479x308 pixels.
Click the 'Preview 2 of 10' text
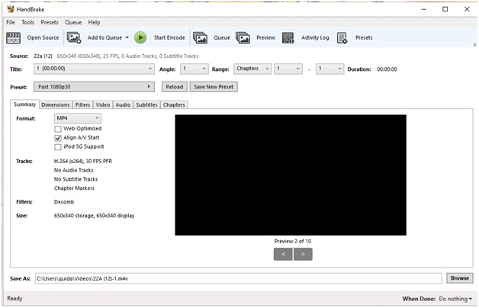coord(293,241)
